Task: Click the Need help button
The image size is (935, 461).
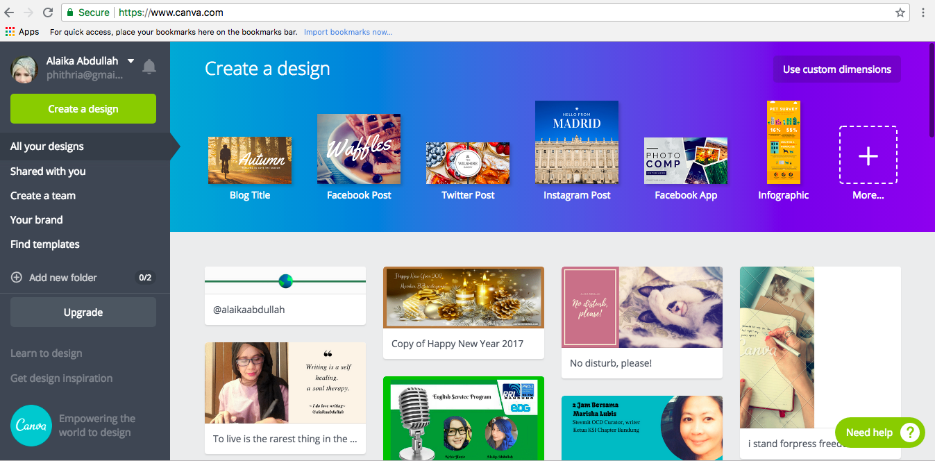Action: tap(880, 433)
